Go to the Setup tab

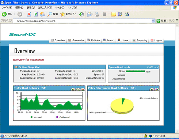tap(108, 40)
